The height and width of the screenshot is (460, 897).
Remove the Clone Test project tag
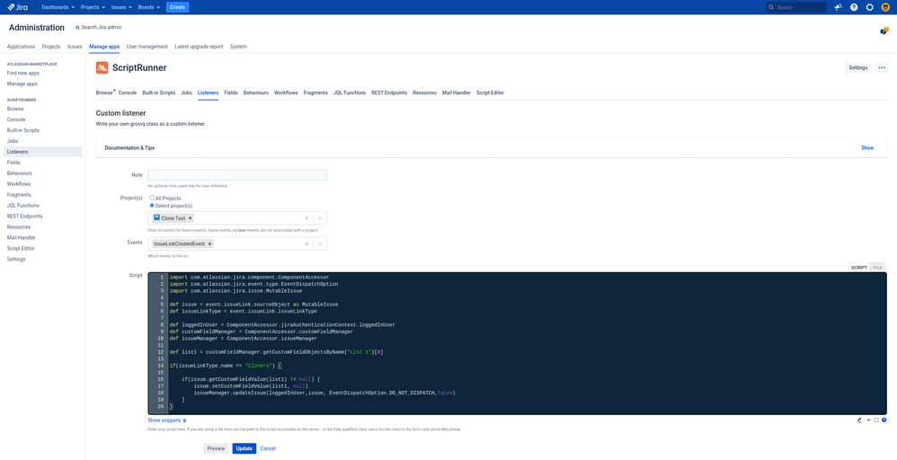coord(190,218)
